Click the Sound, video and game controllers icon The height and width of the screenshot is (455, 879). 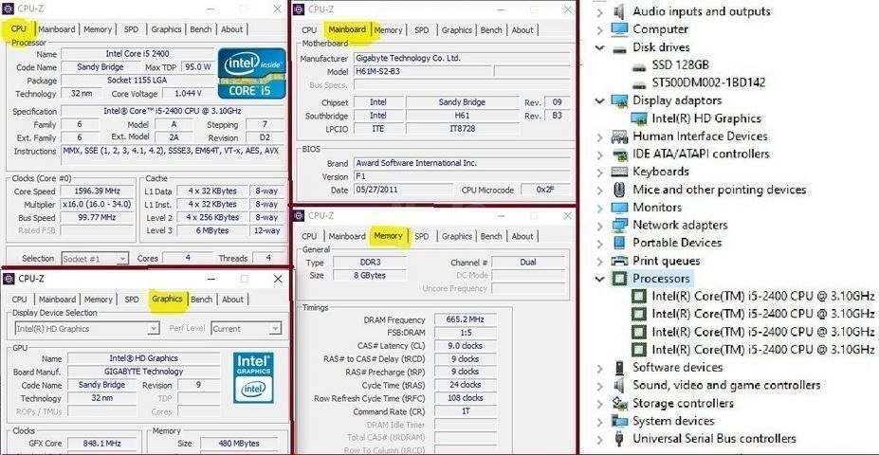coord(619,386)
